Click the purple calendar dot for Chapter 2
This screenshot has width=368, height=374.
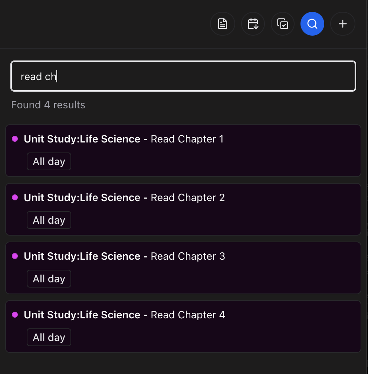point(15,197)
